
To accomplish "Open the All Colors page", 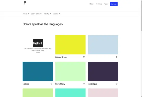I will click(x=99, y=4).
